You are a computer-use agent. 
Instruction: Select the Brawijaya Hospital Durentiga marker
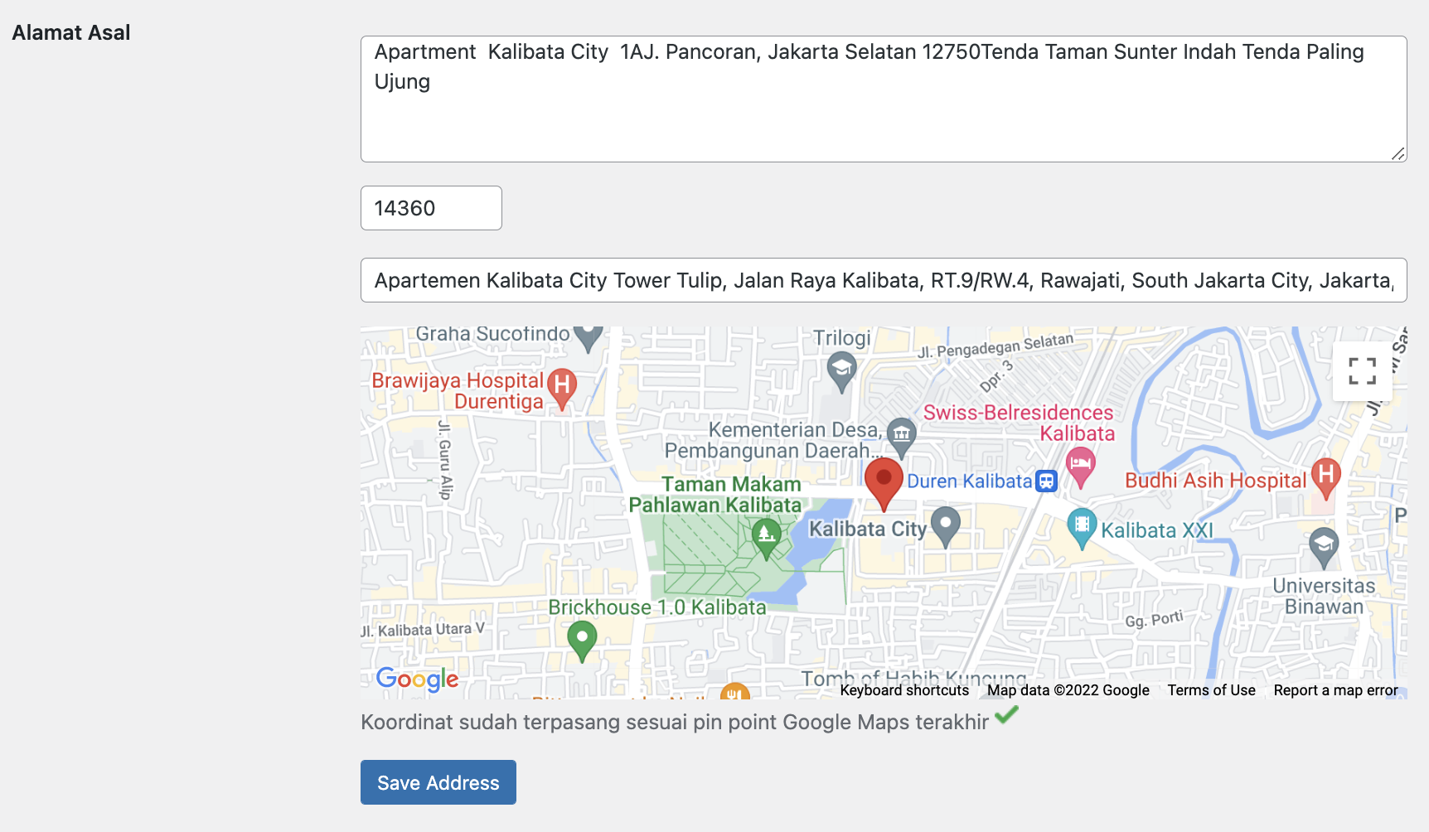(562, 389)
